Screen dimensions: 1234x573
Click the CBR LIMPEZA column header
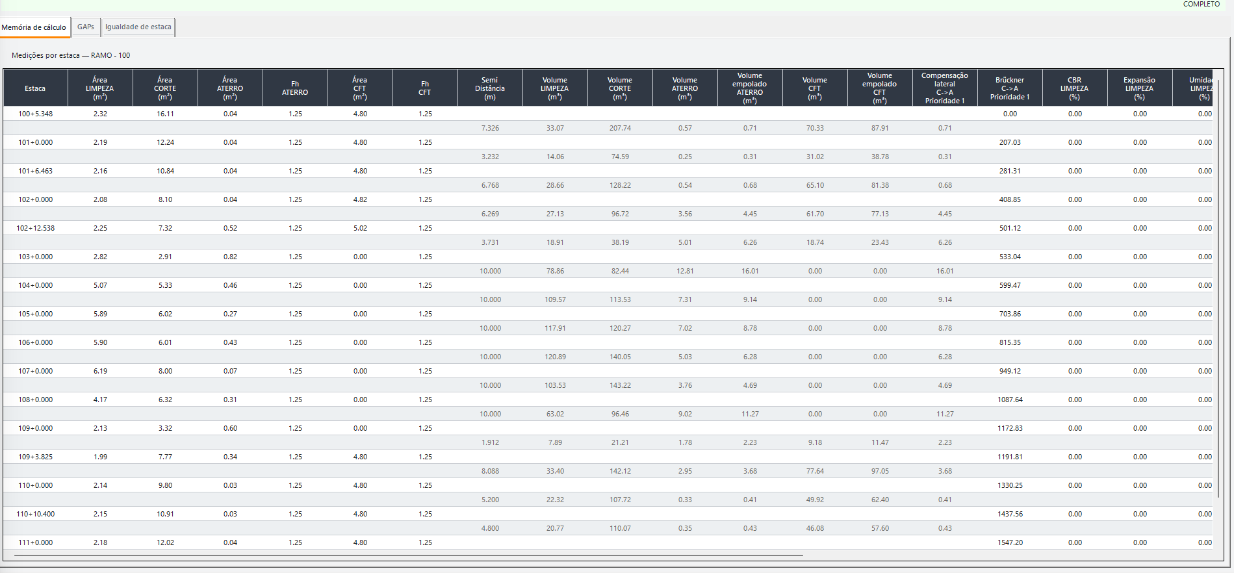(1075, 88)
